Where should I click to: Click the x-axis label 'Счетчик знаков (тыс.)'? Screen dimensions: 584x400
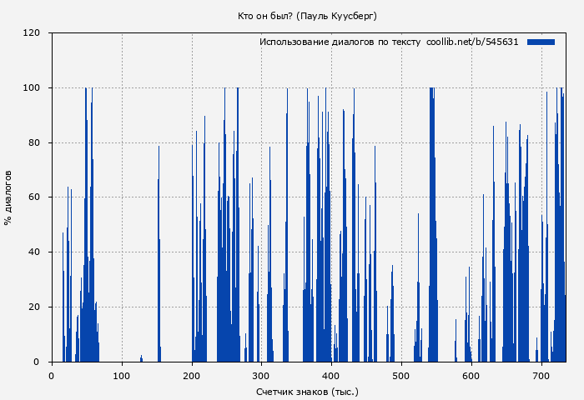(x=307, y=391)
